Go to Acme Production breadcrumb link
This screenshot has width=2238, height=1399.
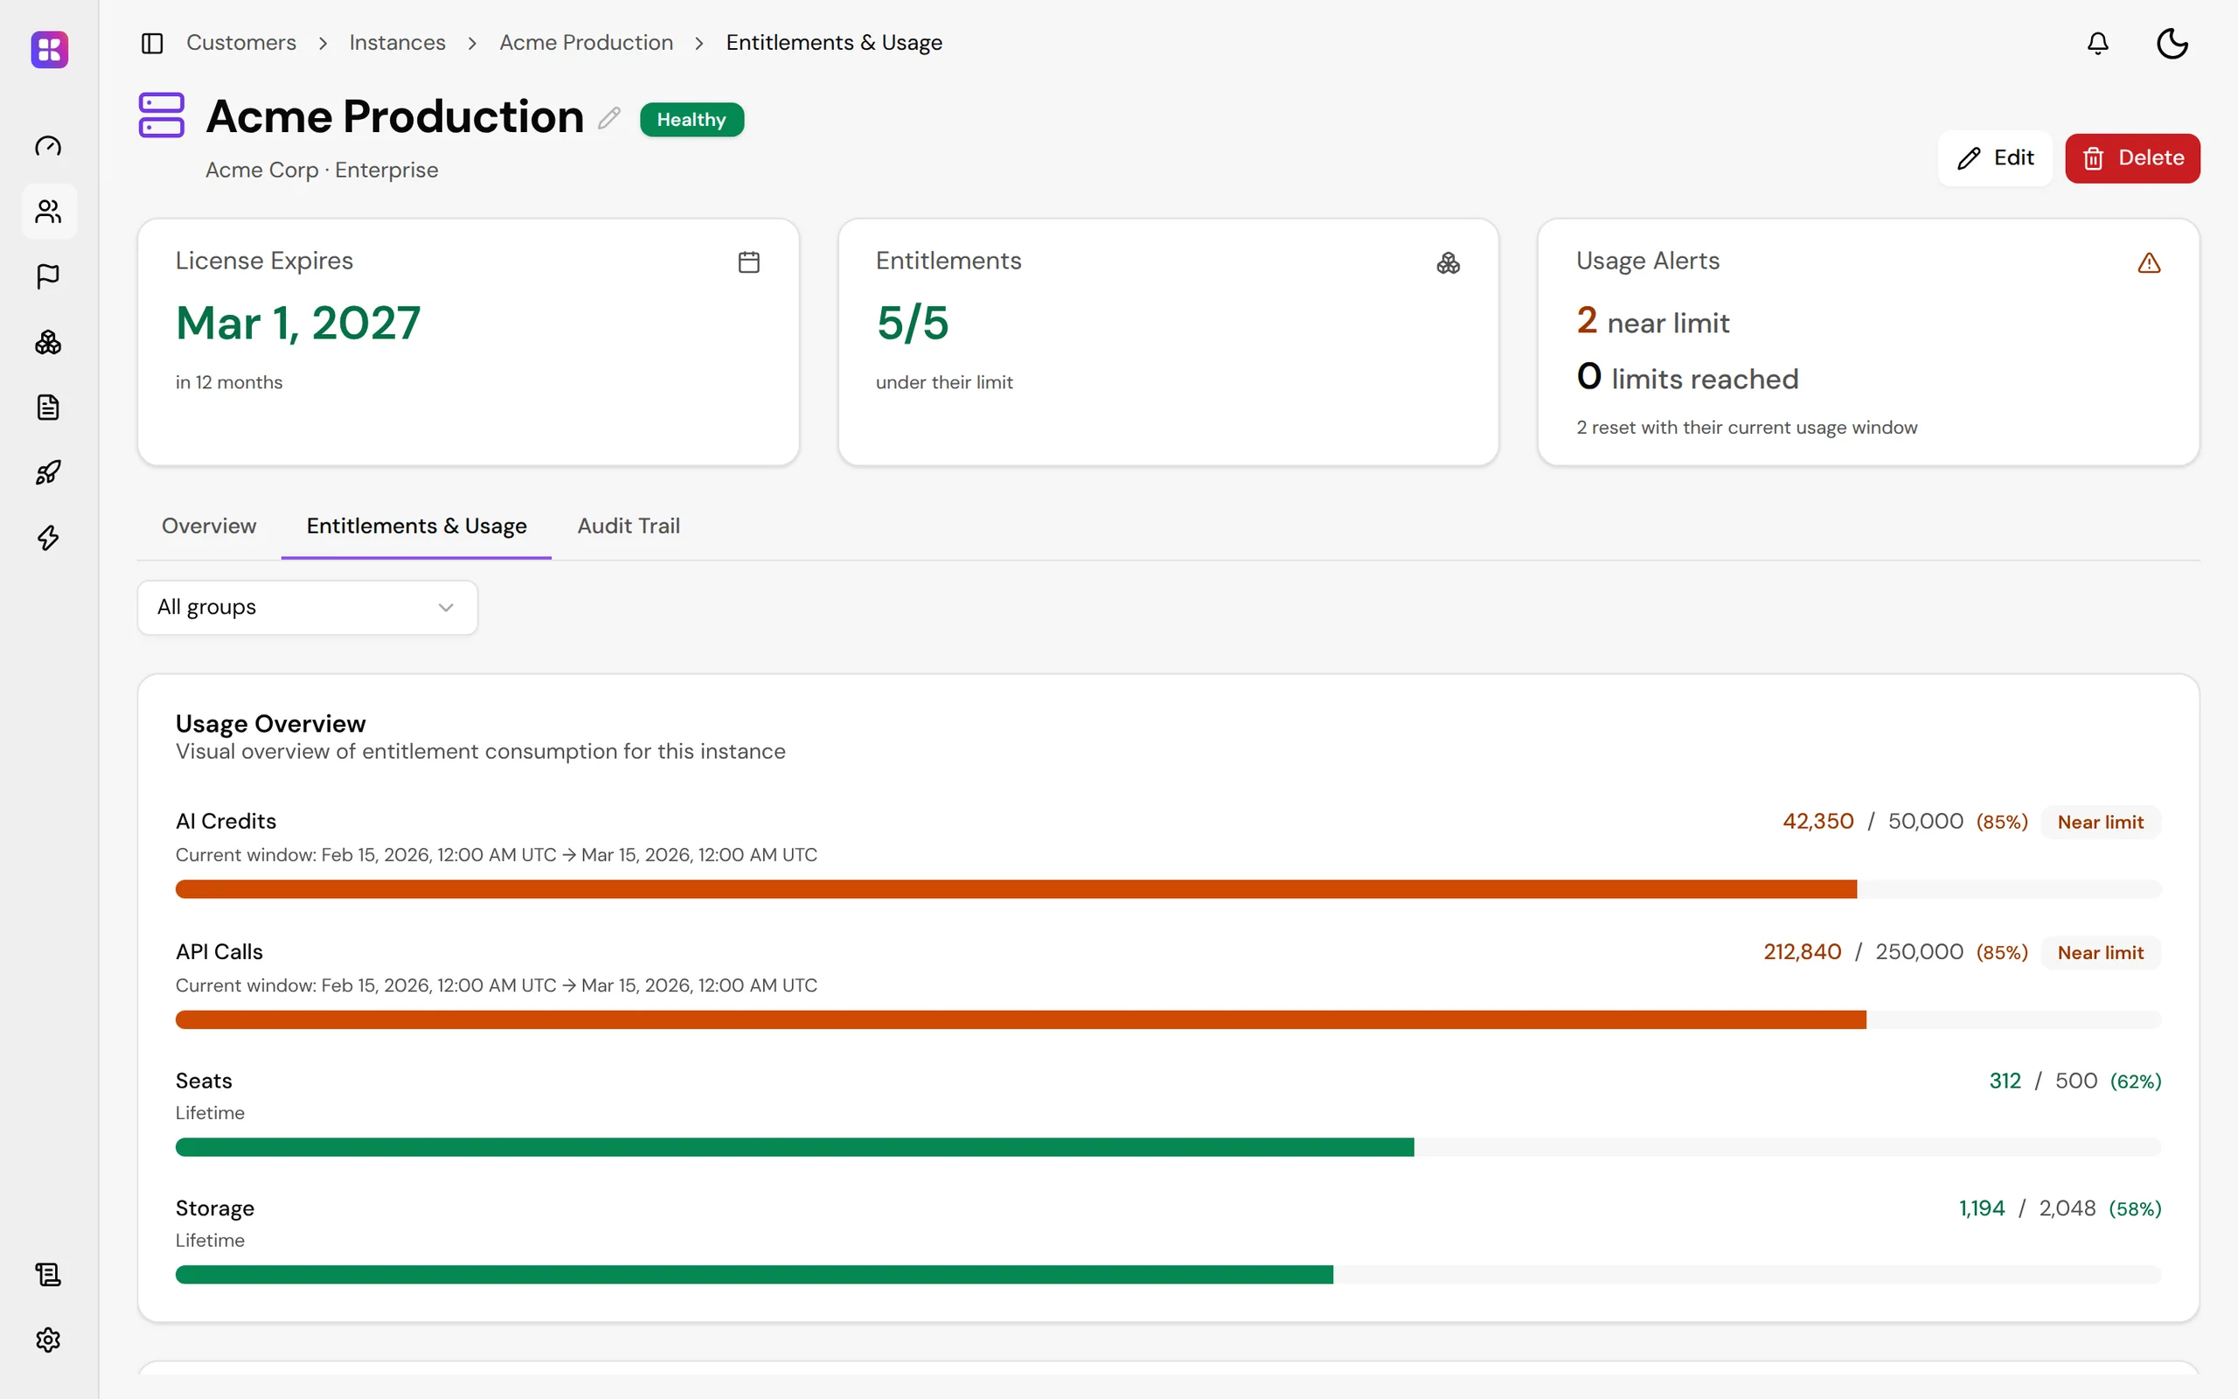click(x=587, y=43)
